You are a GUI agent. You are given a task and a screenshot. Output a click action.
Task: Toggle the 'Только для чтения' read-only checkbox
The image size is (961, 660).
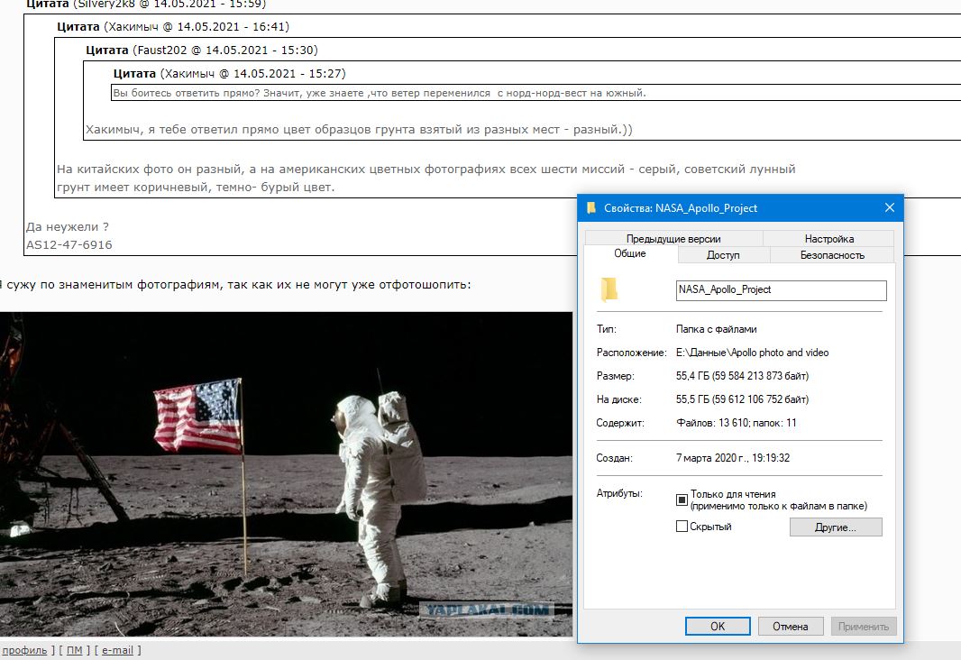coord(682,500)
